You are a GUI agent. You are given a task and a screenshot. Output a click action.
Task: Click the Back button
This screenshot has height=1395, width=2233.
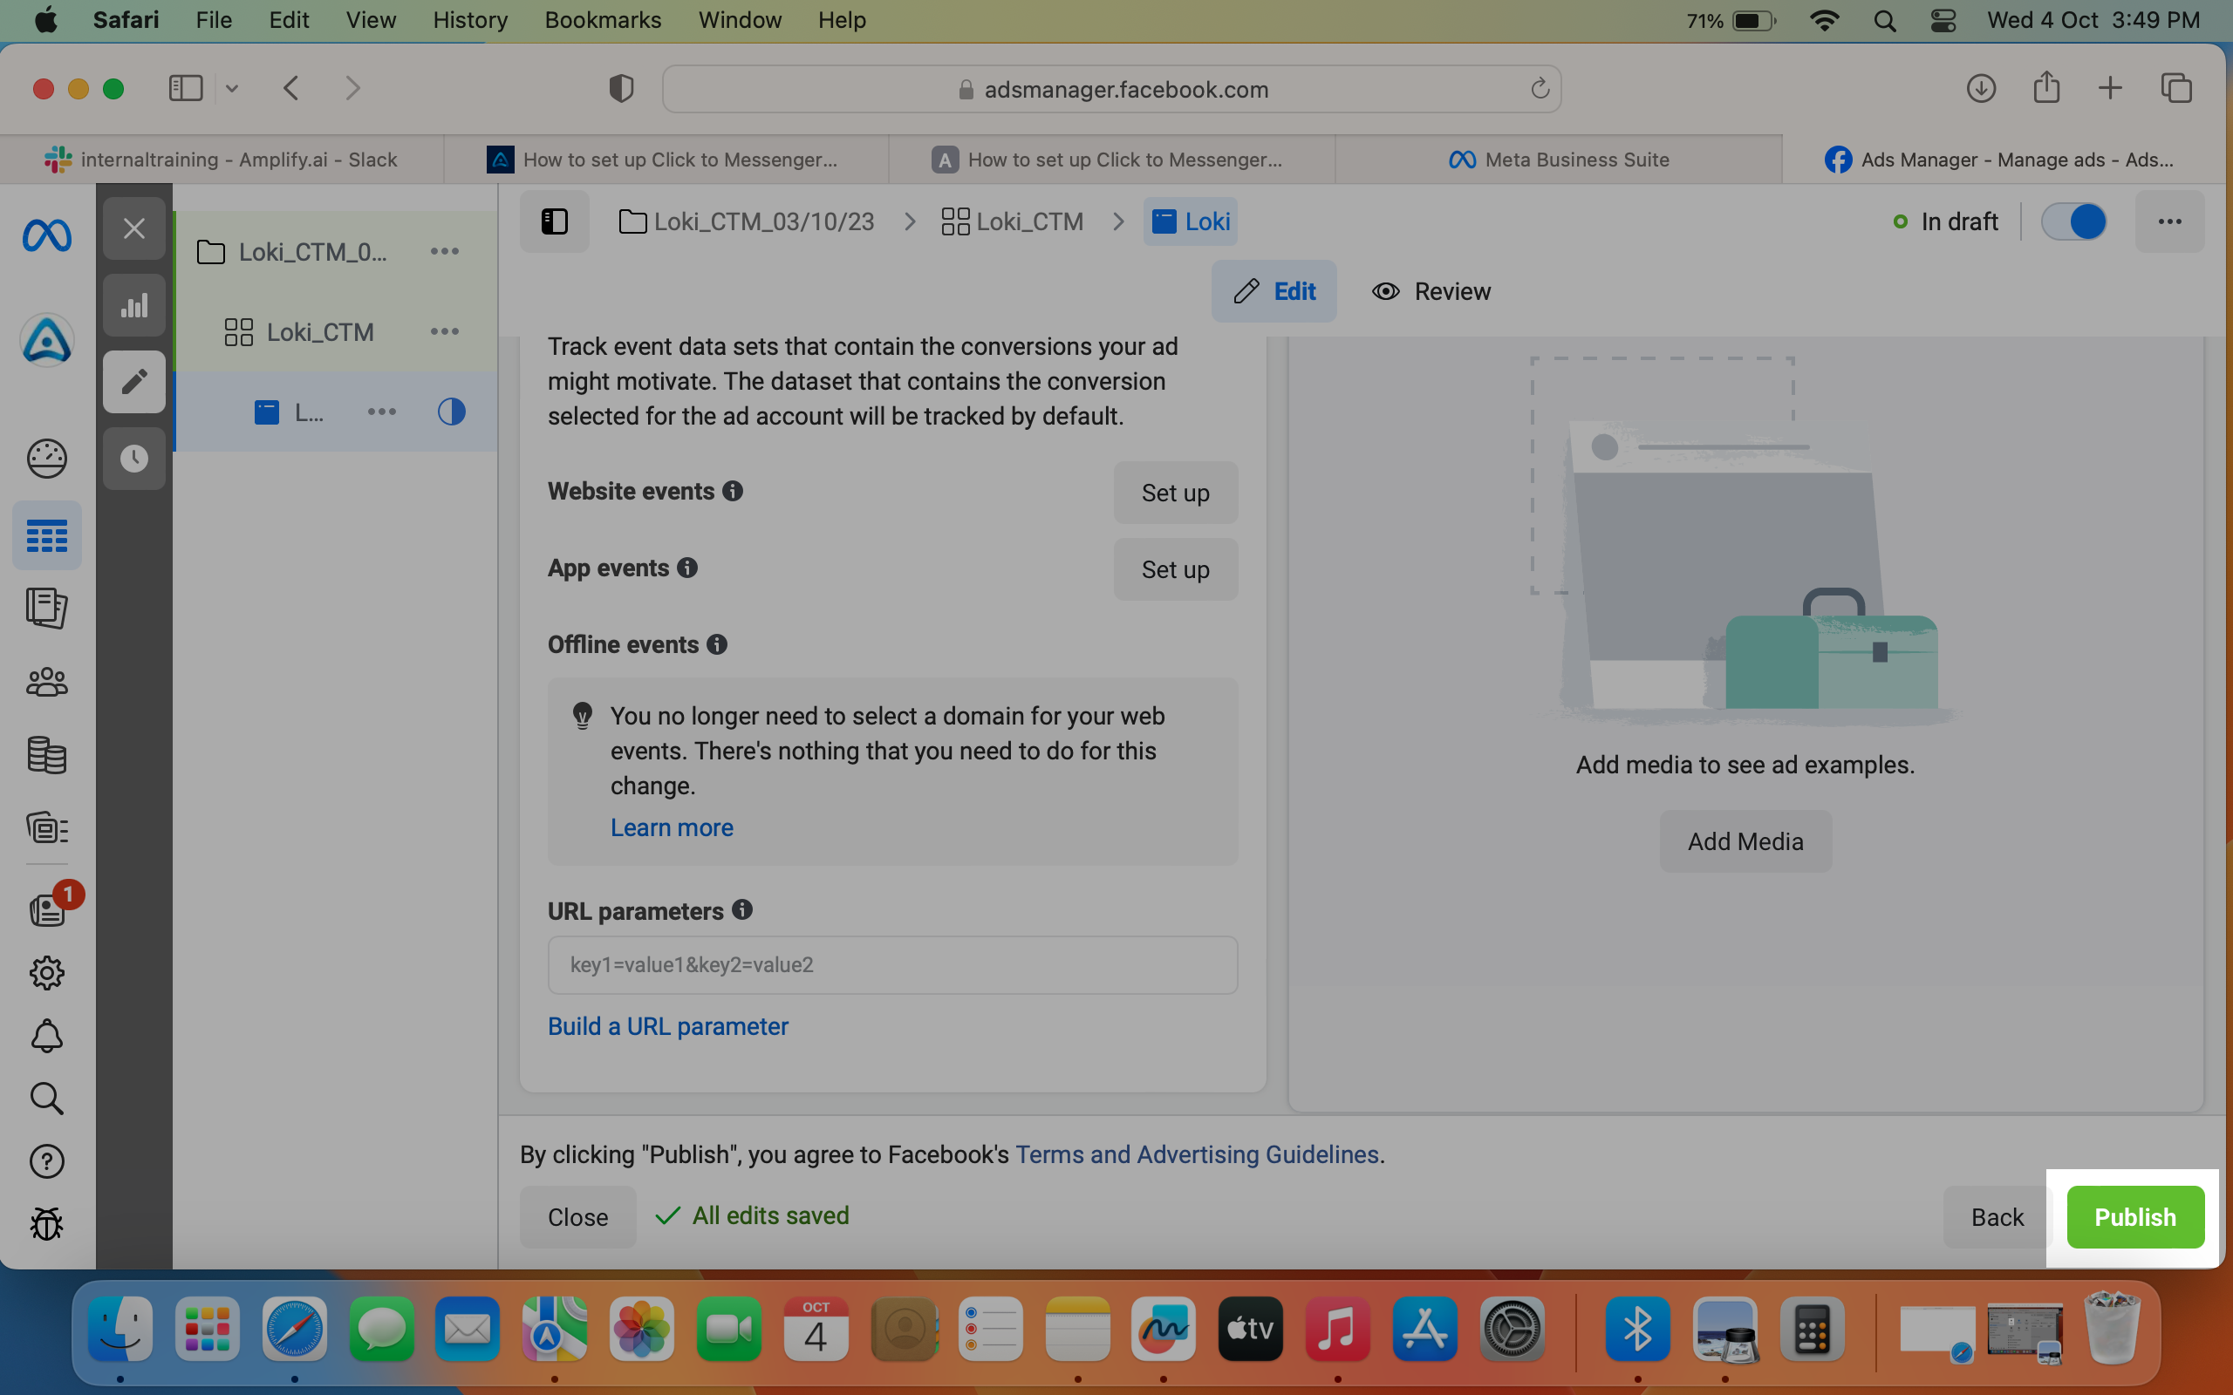point(1997,1217)
